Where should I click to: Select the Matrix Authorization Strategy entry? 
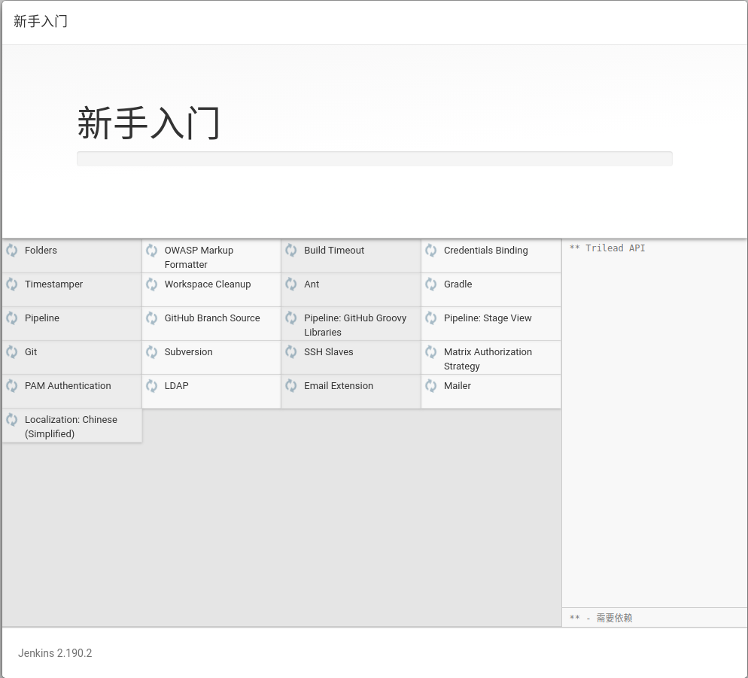pyautogui.click(x=488, y=359)
